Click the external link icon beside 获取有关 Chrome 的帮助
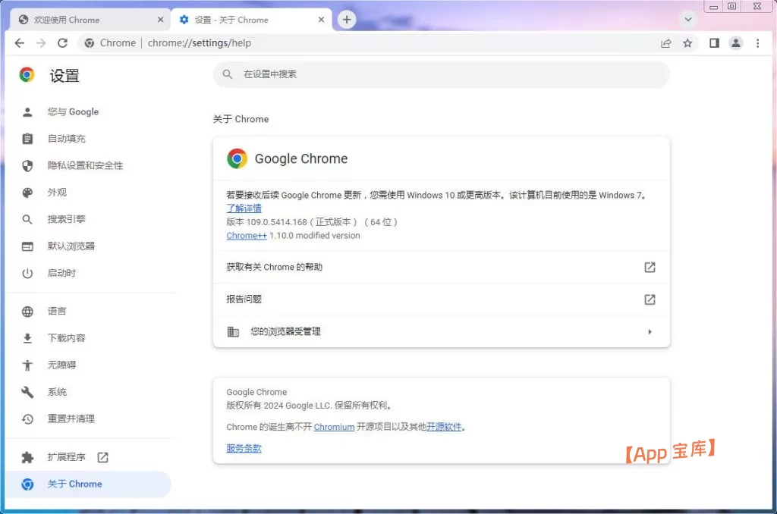The width and height of the screenshot is (777, 514). 650,268
